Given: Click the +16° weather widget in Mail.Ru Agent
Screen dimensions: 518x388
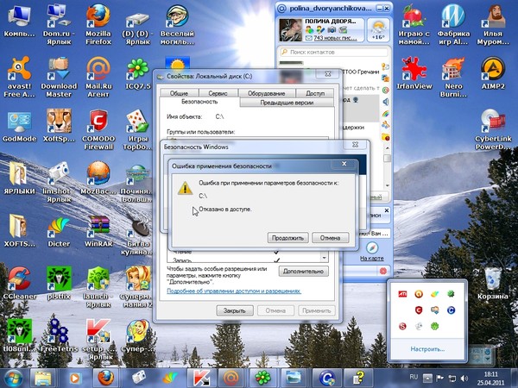Looking at the screenshot, I should coord(378,30).
